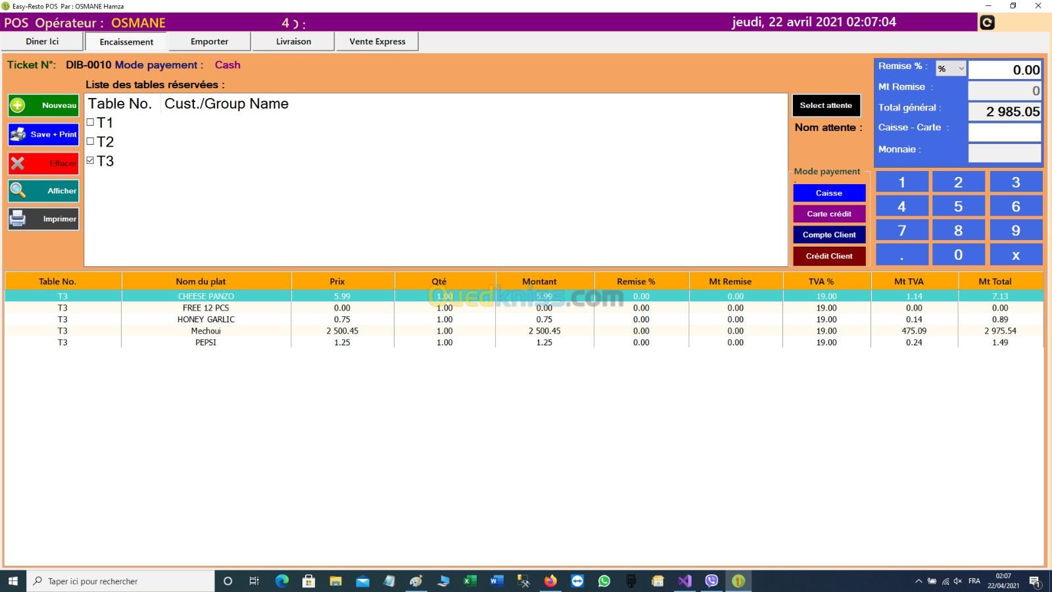The image size is (1052, 592).
Task: Click the Caisse - Carte input field
Action: click(x=1004, y=132)
